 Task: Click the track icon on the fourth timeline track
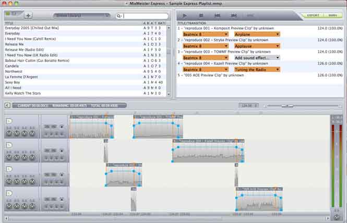pos(9,193)
